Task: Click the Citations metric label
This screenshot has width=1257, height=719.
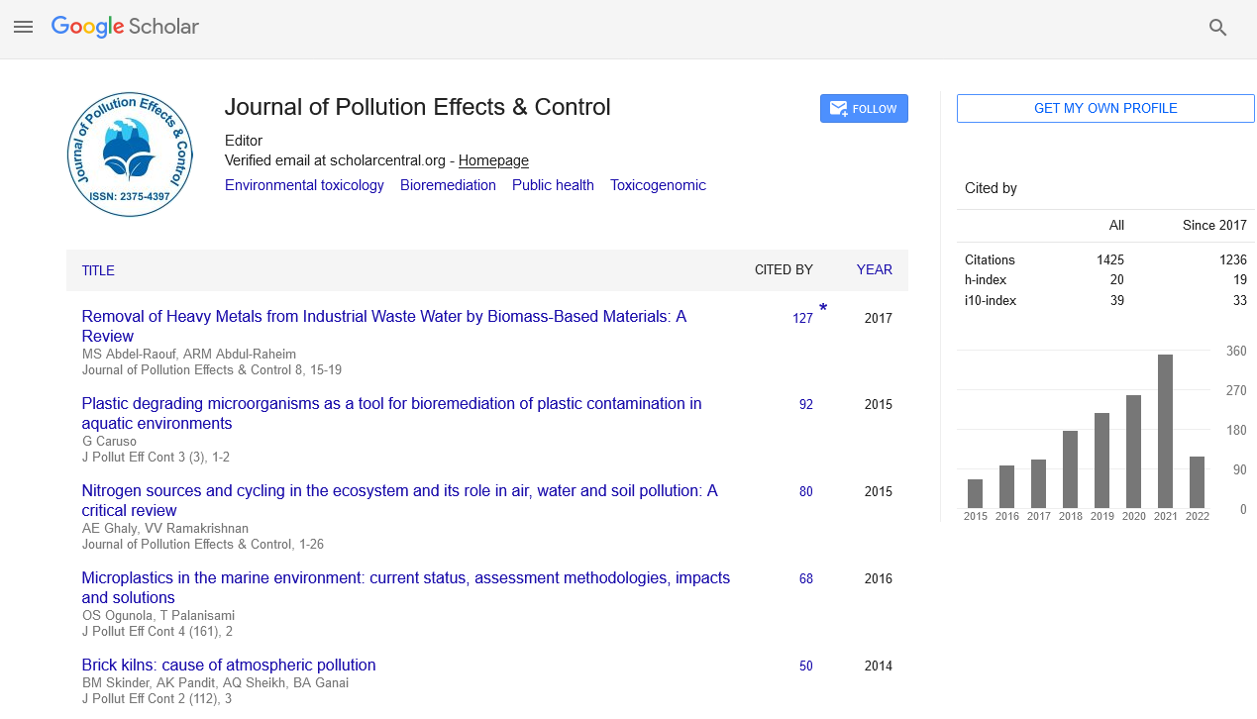Action: [x=990, y=259]
